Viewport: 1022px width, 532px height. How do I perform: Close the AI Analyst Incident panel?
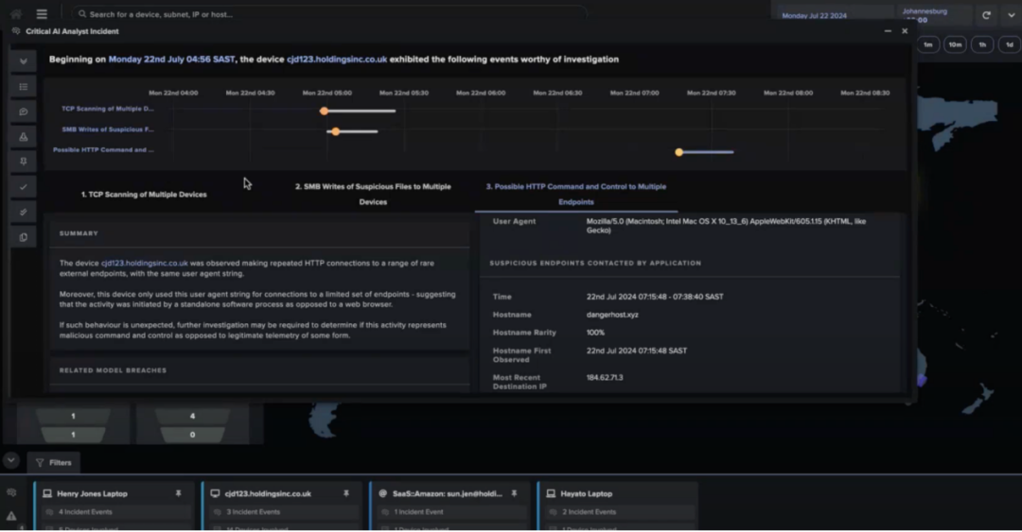tap(905, 30)
